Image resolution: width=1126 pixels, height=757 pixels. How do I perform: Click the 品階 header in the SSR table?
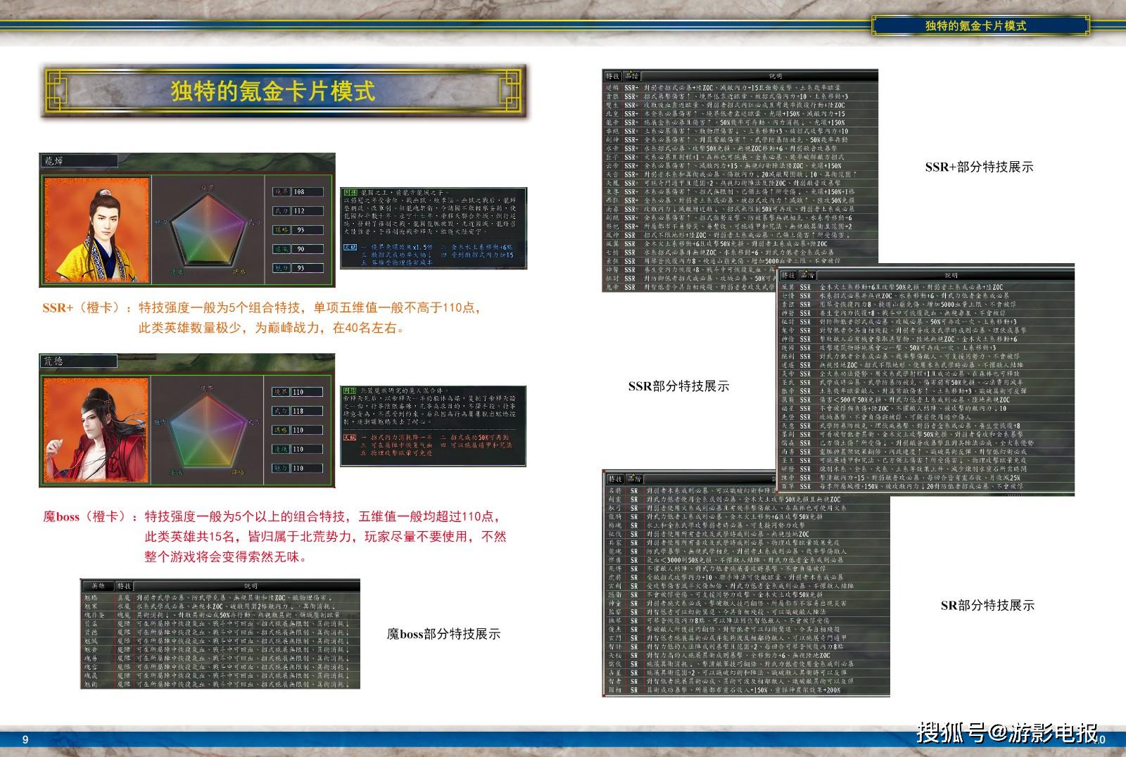tap(807, 275)
